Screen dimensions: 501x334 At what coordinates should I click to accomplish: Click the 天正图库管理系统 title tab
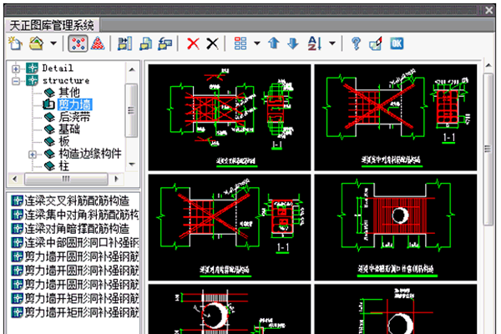tap(52, 25)
